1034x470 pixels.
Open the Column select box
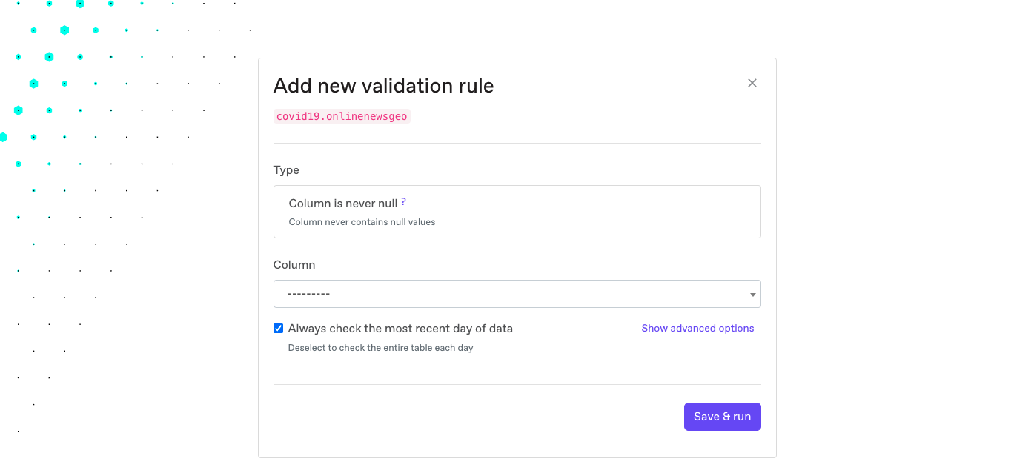point(517,294)
